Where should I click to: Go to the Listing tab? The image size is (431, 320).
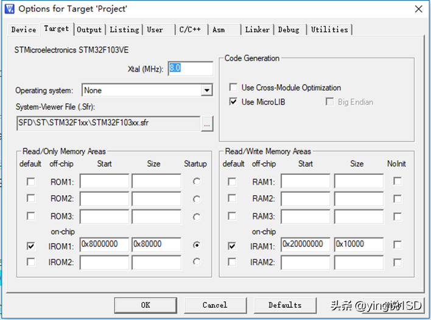124,29
